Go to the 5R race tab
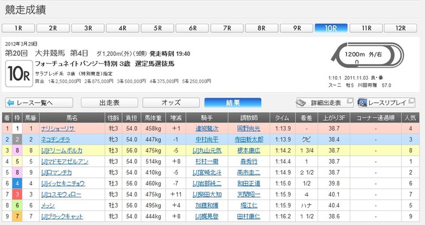425x225 pixels. (x=157, y=28)
